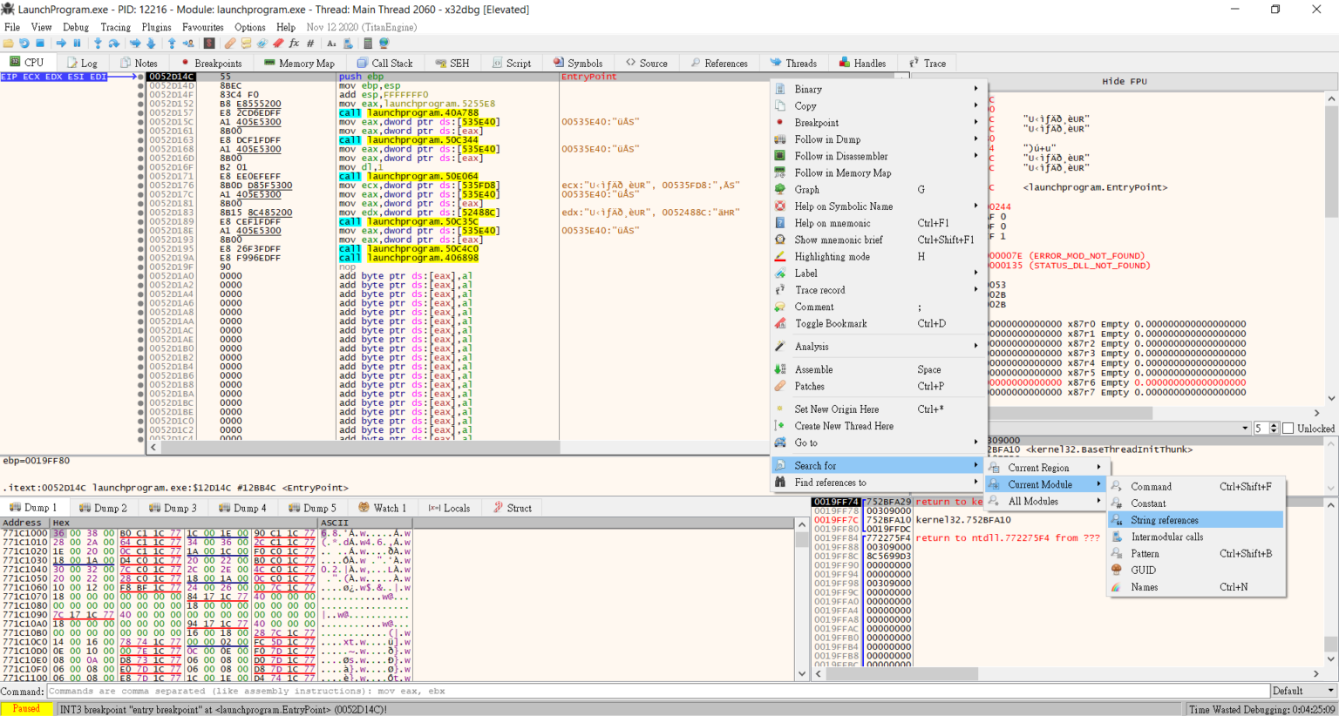1339x716 pixels.
Task: Open the Scylla plugin toolbar icon
Action: [x=209, y=44]
